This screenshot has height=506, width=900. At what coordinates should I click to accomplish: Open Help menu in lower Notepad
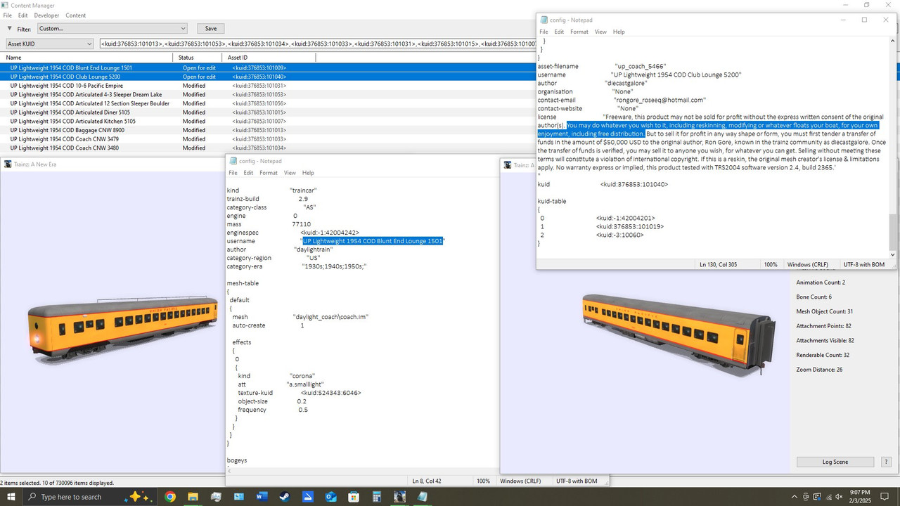pyautogui.click(x=308, y=173)
